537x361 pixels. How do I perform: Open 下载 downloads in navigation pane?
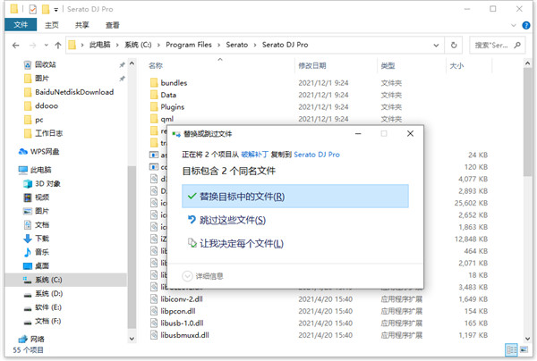(x=41, y=239)
